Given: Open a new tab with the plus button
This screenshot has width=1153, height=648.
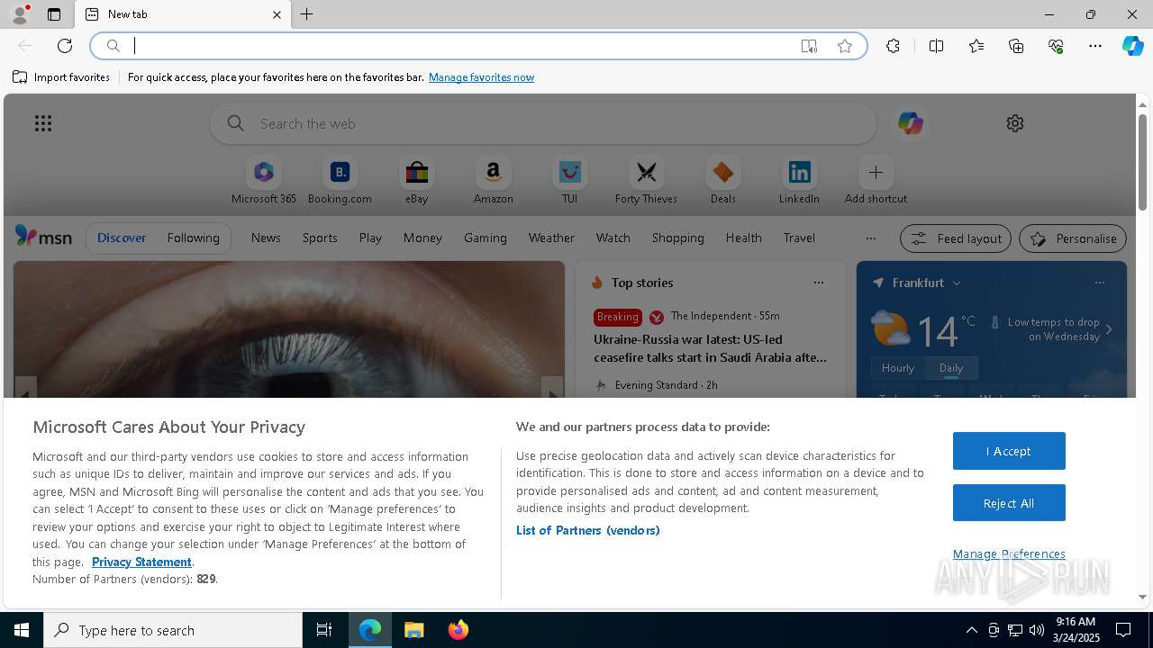Looking at the screenshot, I should tap(307, 14).
